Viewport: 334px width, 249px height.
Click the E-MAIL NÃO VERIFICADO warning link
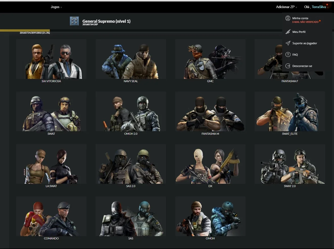(x=305, y=22)
